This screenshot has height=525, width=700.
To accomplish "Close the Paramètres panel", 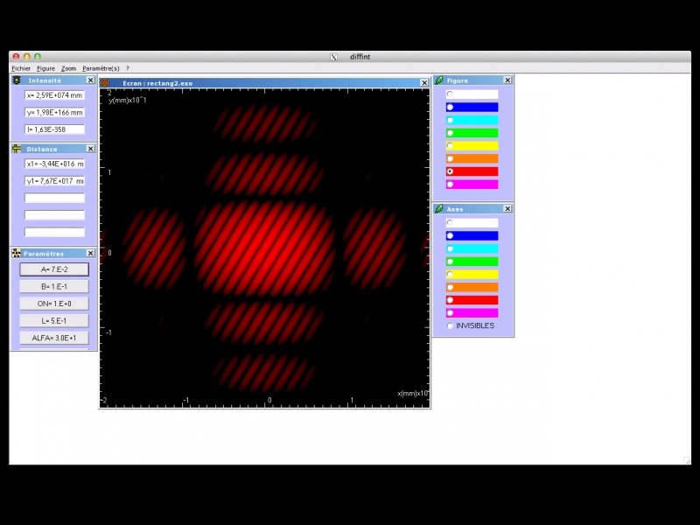I will [90, 253].
